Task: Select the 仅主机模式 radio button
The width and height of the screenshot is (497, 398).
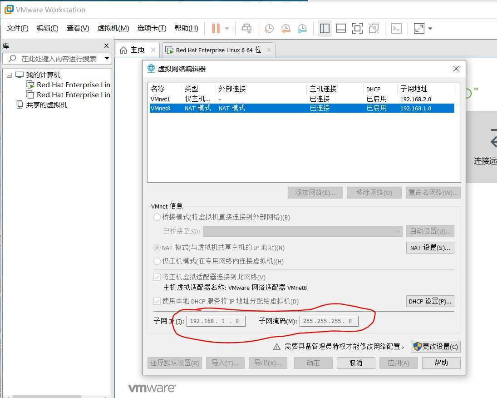Action: click(157, 262)
